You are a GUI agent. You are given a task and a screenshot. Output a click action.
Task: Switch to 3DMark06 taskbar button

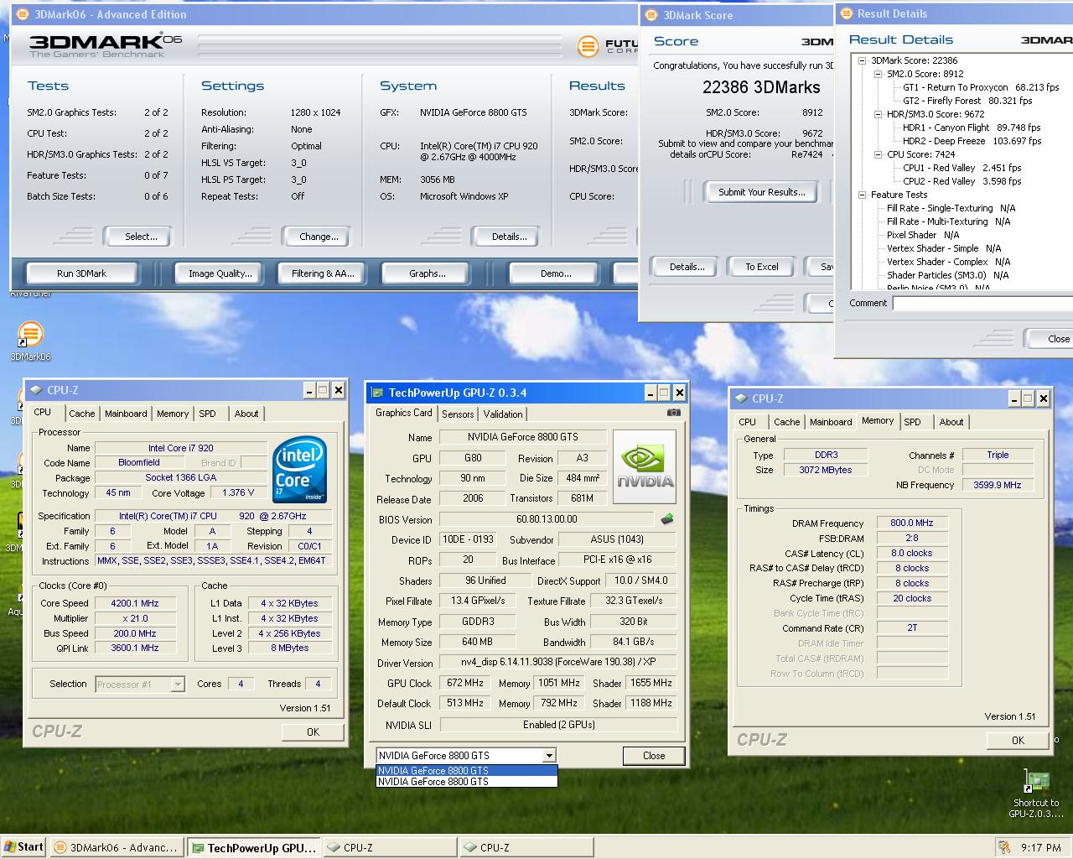tap(116, 848)
